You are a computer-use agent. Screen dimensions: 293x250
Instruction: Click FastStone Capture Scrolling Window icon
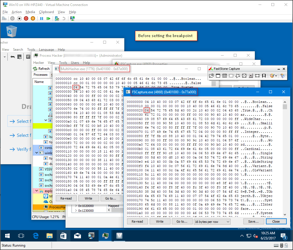tap(251, 76)
